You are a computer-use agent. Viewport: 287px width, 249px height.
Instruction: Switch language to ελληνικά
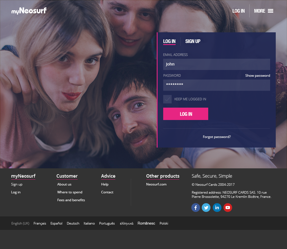[x=127, y=223]
